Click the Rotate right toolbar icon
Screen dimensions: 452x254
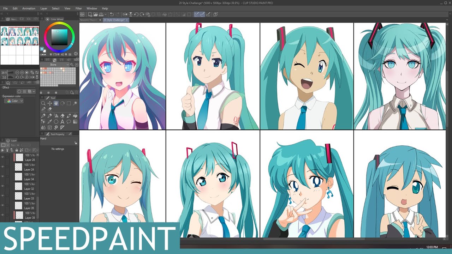142,14
